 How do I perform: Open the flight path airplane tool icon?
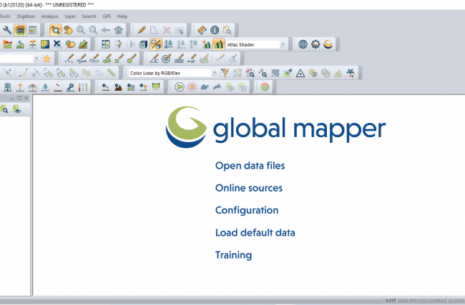(x=57, y=44)
